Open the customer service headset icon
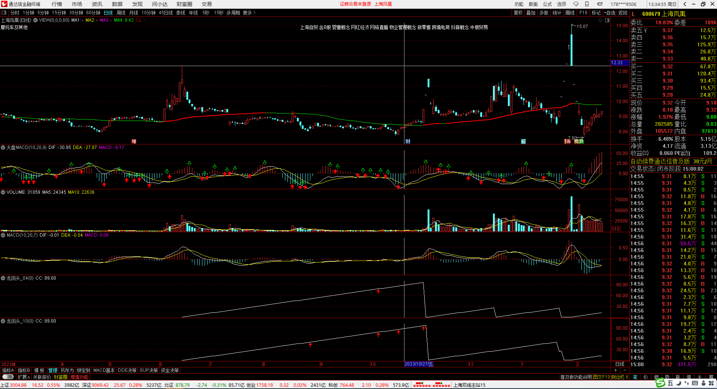The image size is (717, 389). [576, 4]
